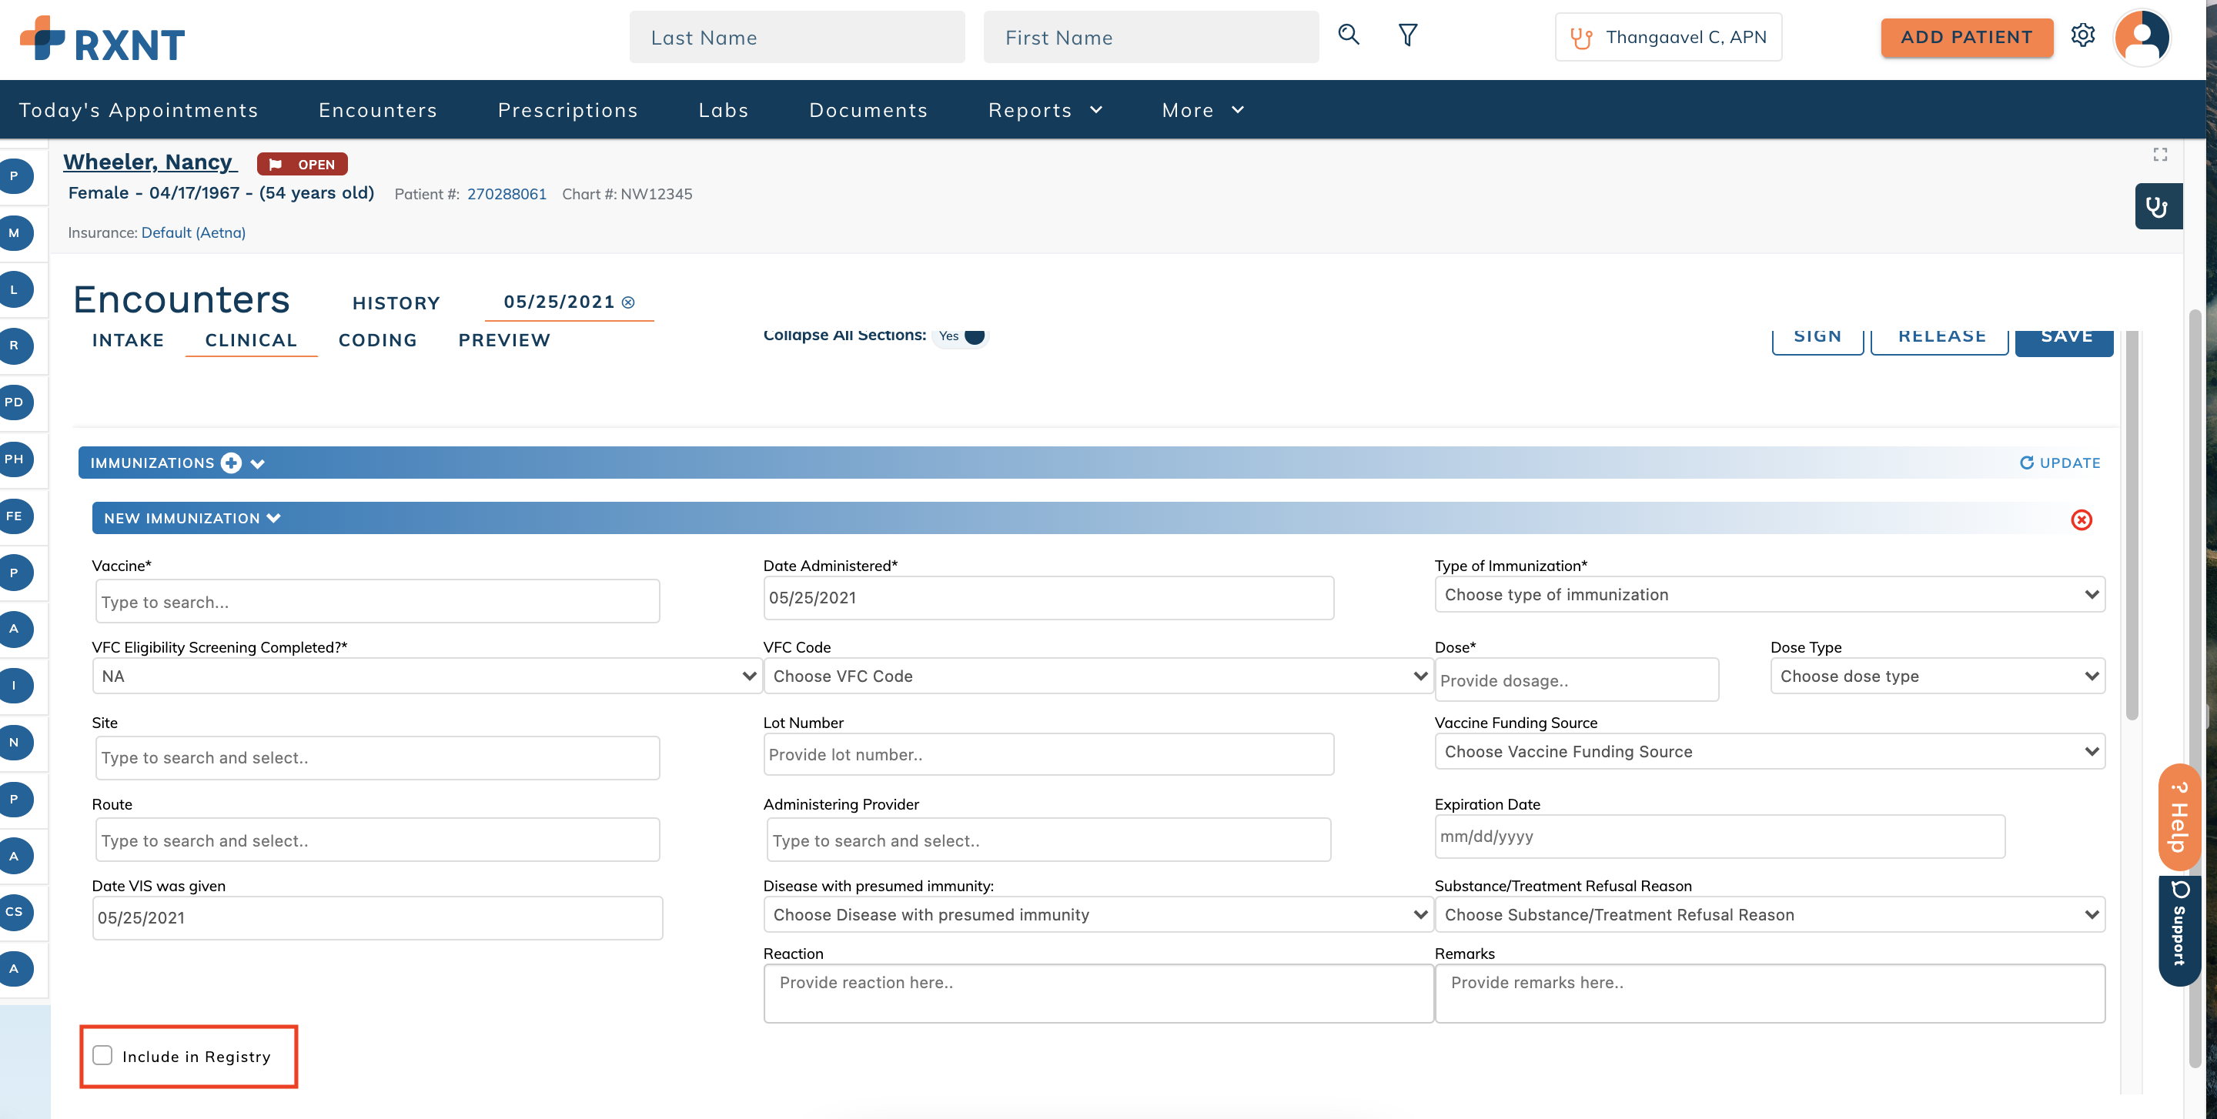The image size is (2217, 1119).
Task: Go to Today's Appointments
Action: pos(139,110)
